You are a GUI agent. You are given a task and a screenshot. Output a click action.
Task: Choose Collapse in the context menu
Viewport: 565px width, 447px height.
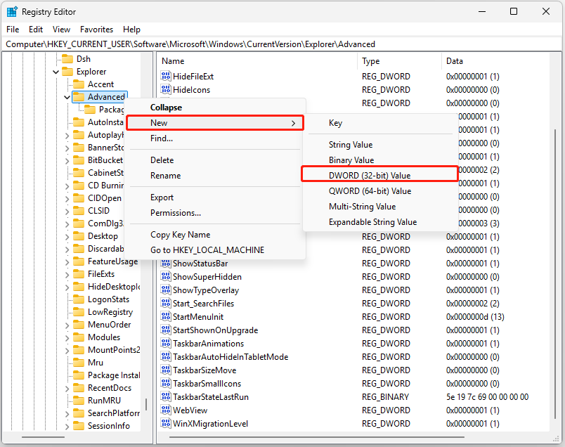(x=215, y=108)
